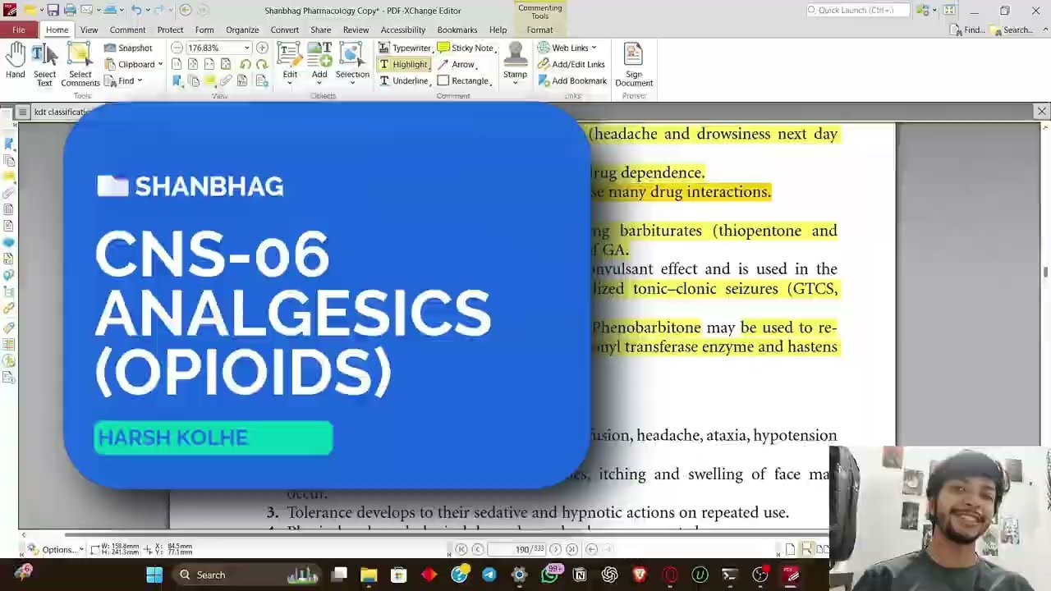Click the vertical scrollbar thumb
The width and height of the screenshot is (1051, 591).
[1045, 273]
